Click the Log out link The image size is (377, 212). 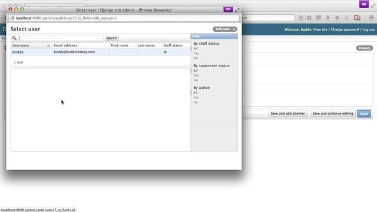coord(368,29)
